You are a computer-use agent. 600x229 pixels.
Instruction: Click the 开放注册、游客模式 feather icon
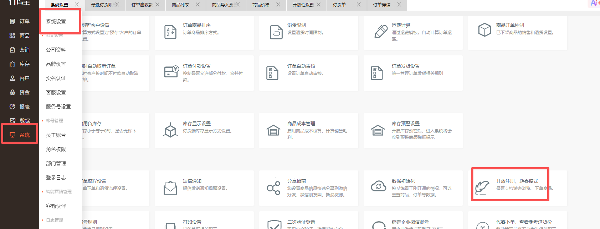(x=482, y=187)
